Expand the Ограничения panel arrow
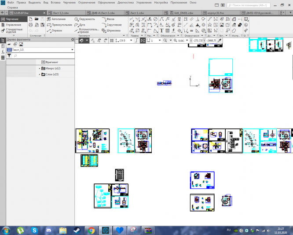Viewport: 293px width, 235px height. pyautogui.click(x=202, y=36)
